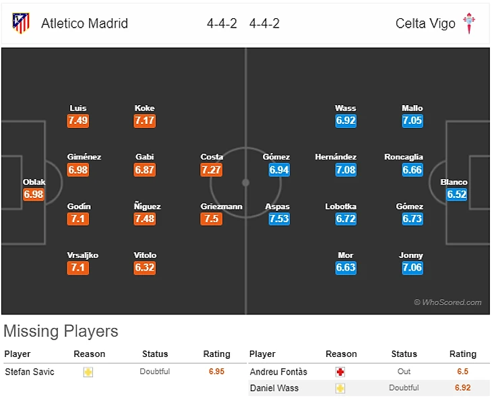Click Andreu Fontàs' red cross injury icon
492x400 pixels.
coord(340,372)
